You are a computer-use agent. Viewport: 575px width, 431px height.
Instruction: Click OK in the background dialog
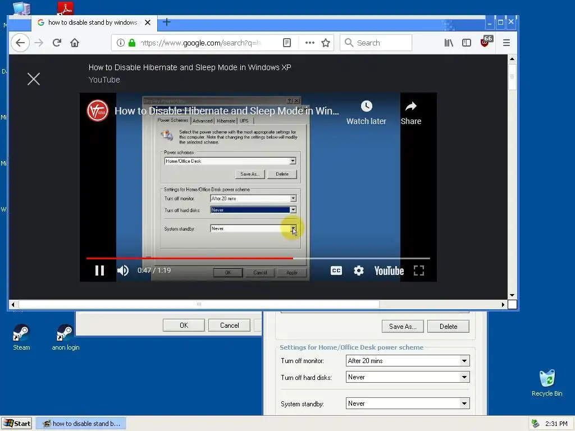pyautogui.click(x=184, y=325)
